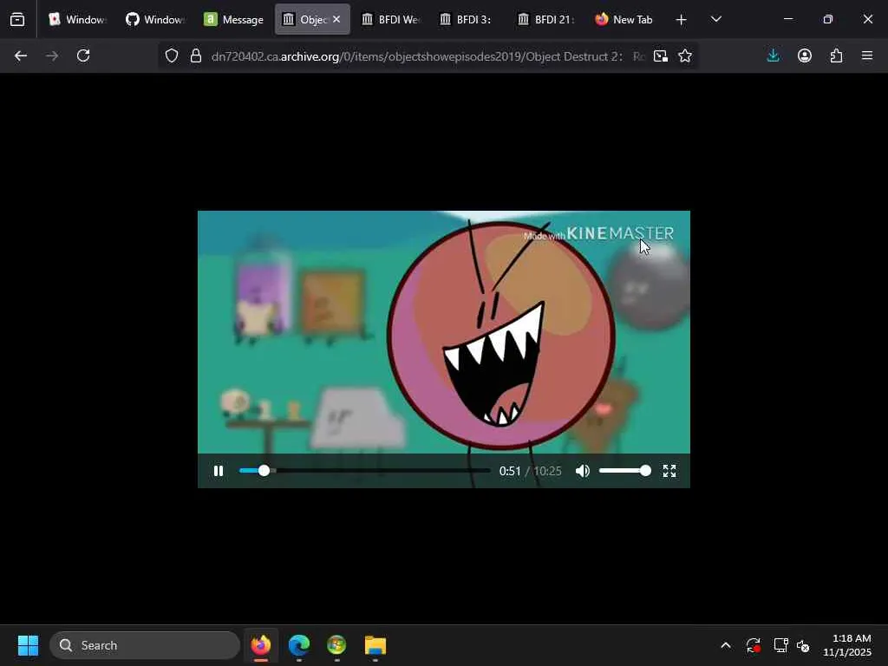The width and height of the screenshot is (888, 666).
Task: Pause the video playback
Action: pos(218,471)
